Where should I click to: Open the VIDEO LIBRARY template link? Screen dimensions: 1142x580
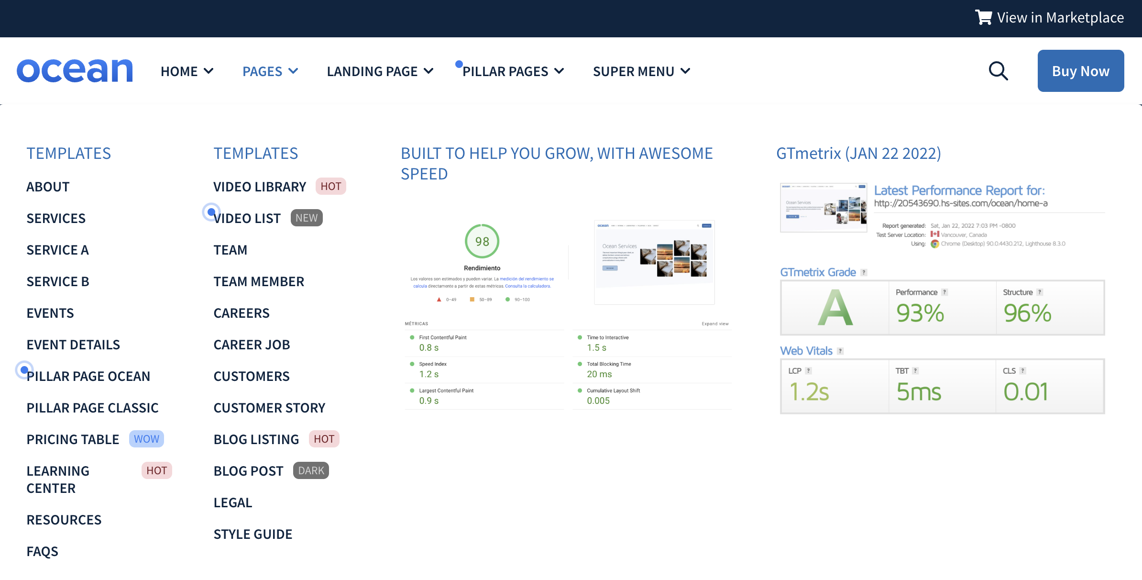(x=260, y=187)
